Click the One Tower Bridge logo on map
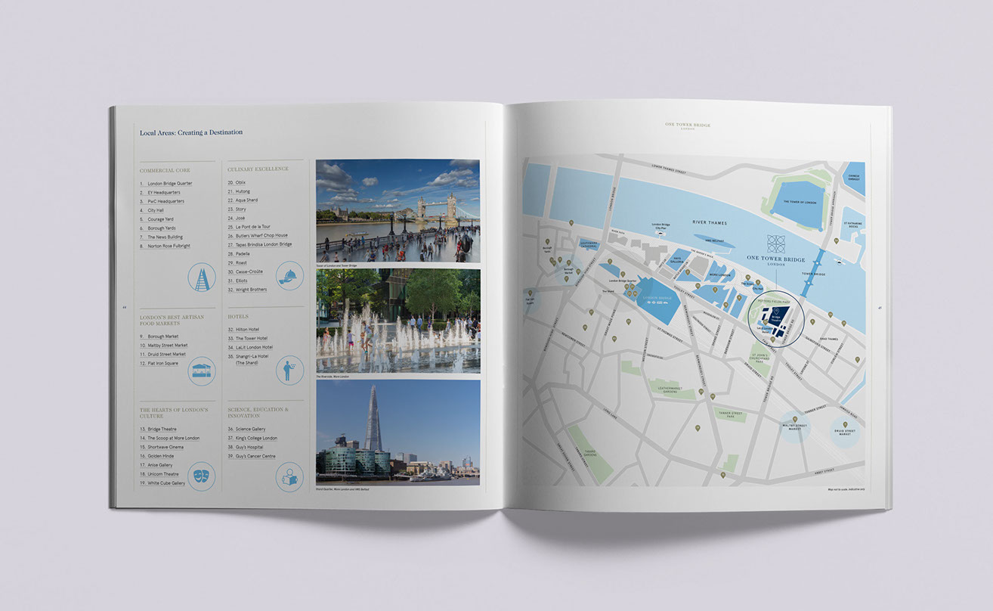 coord(776,243)
